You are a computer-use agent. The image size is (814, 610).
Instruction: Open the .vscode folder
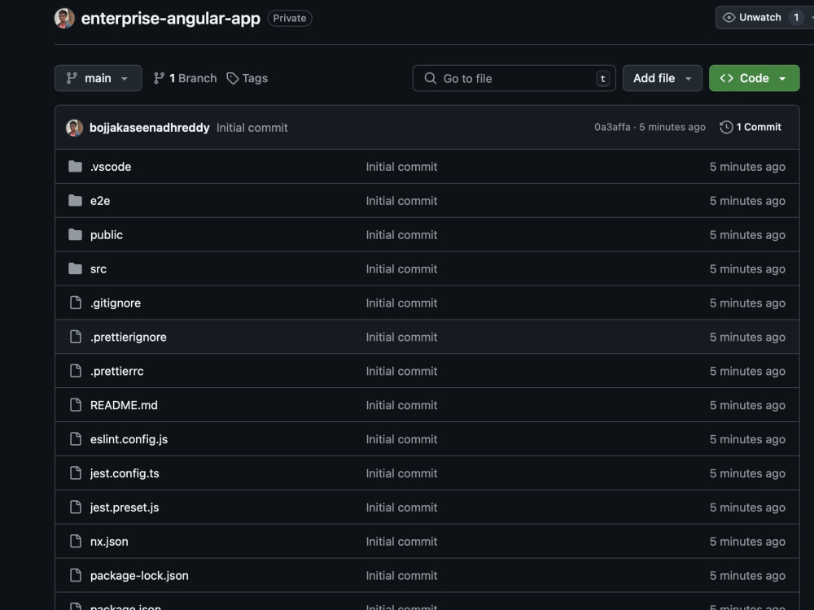(x=111, y=167)
